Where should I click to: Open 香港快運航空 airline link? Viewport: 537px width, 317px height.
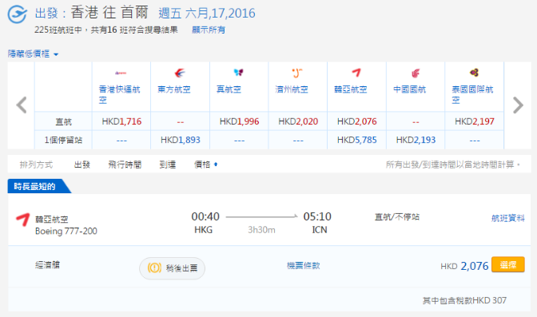click(119, 94)
